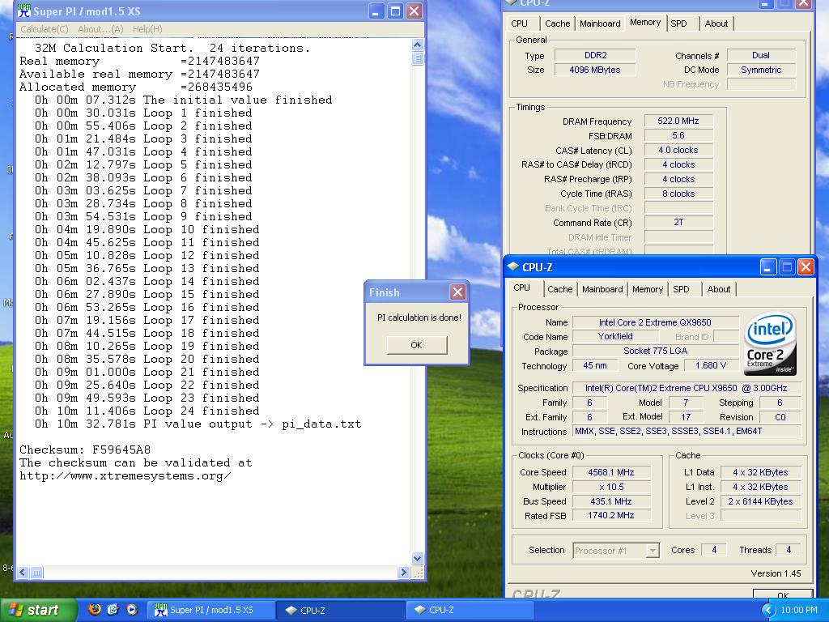Switch to Cache tab in front CPU-Z window
Screen dimensions: 829x622
(x=560, y=289)
